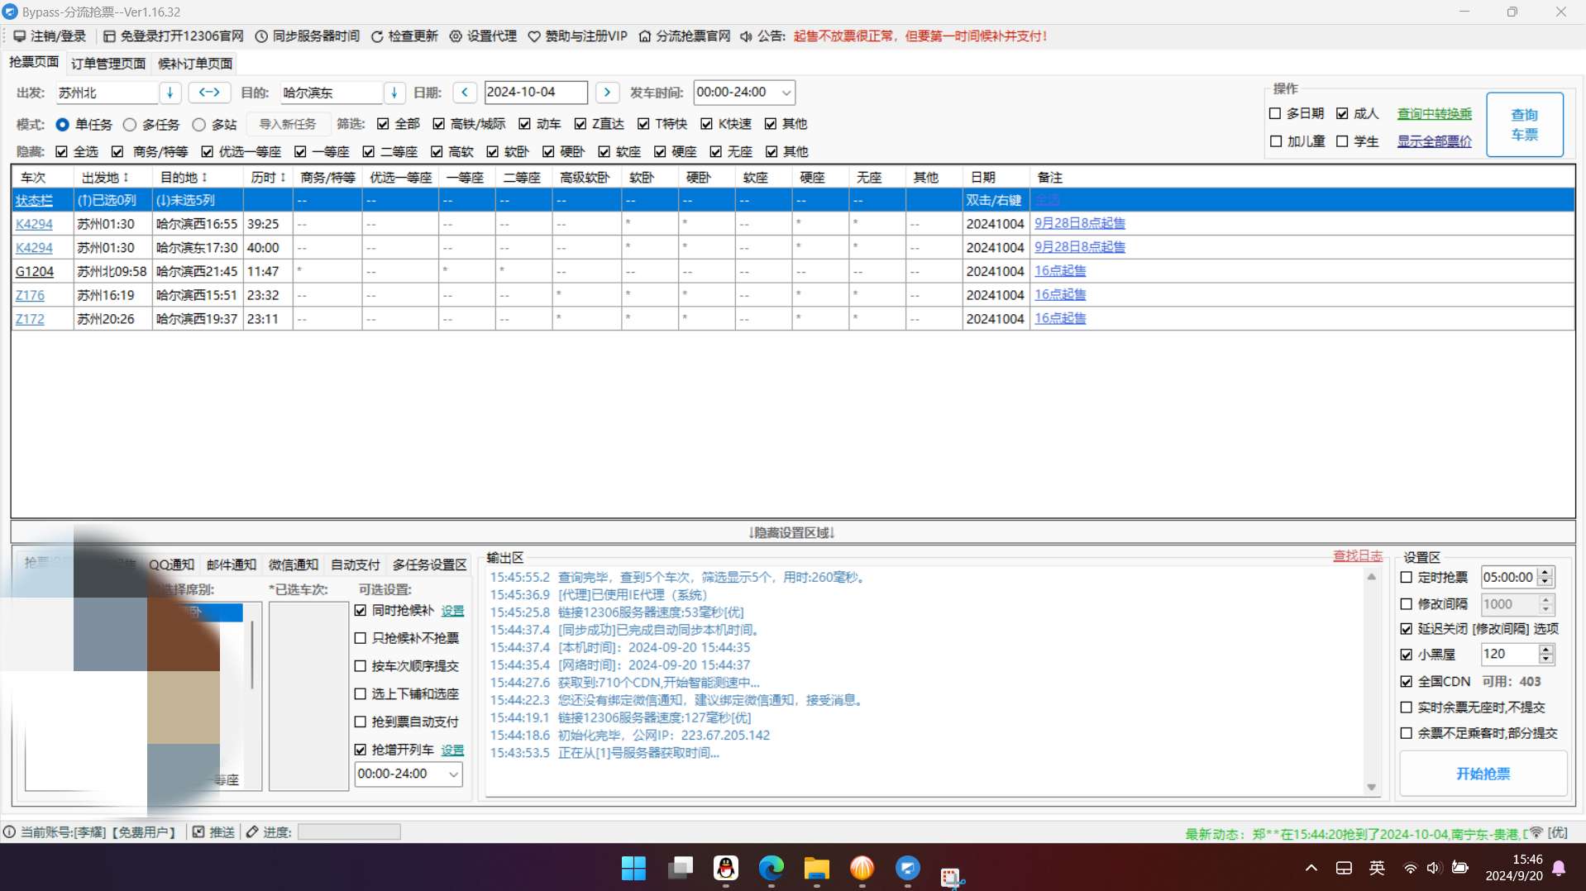
Task: Enable the 定时抢票 checkbox
Action: 1406,578
